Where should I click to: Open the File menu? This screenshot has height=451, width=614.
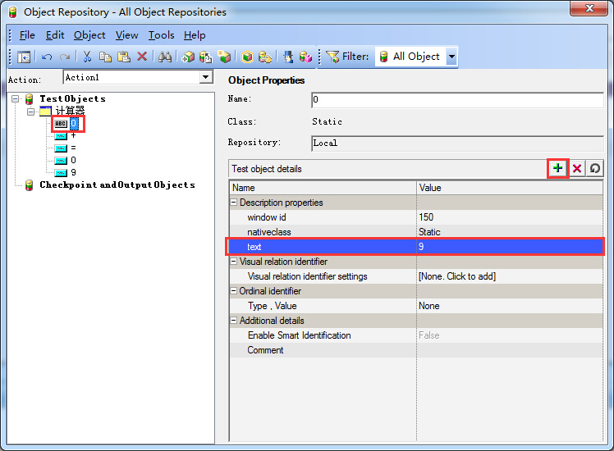(x=27, y=35)
